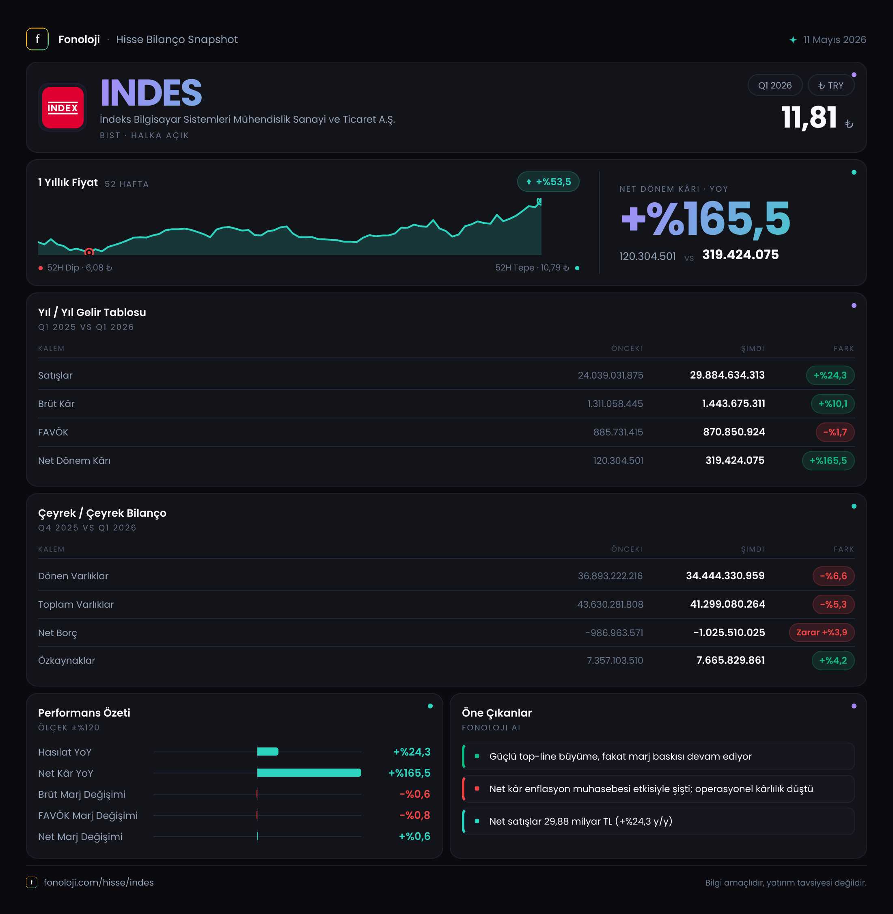Click the Net Borç previous value -986.963.571
Image resolution: width=893 pixels, height=914 pixels.
click(x=614, y=633)
